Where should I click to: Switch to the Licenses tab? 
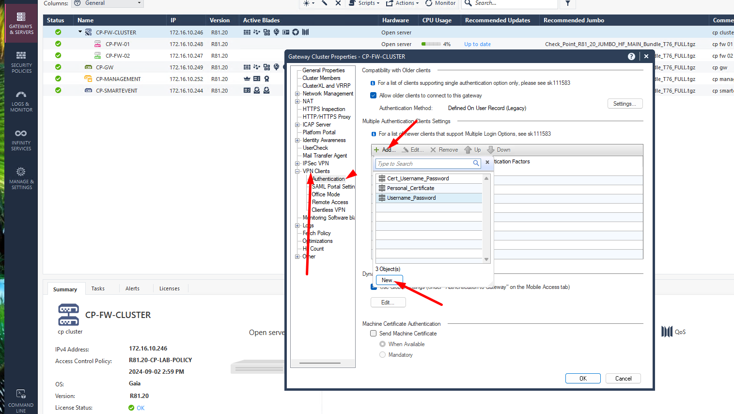[x=170, y=288]
